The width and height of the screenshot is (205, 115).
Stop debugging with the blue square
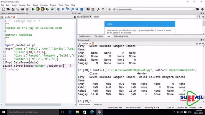click(82, 9)
